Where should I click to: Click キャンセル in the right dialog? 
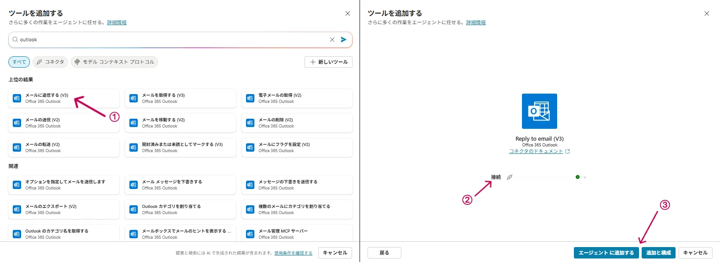point(695,253)
